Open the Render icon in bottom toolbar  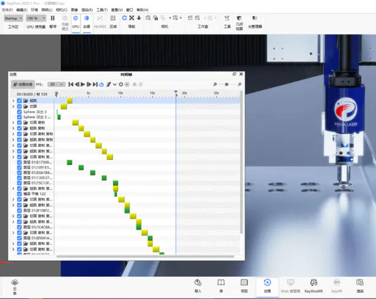[359, 285]
